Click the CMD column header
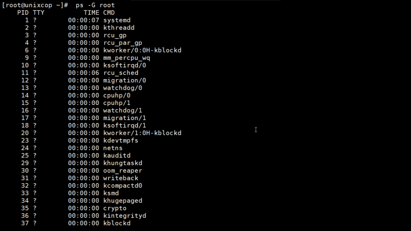This screenshot has width=411, height=231. (x=109, y=12)
